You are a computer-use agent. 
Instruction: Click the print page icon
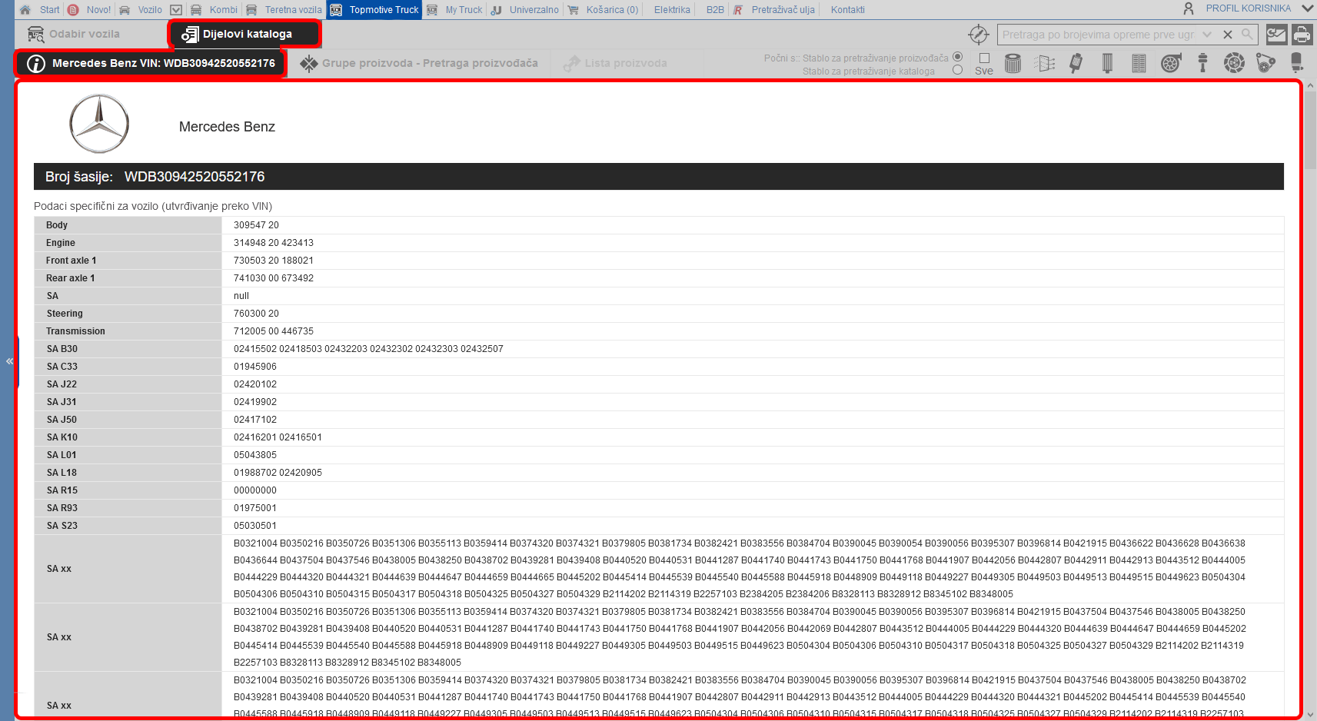point(1302,35)
